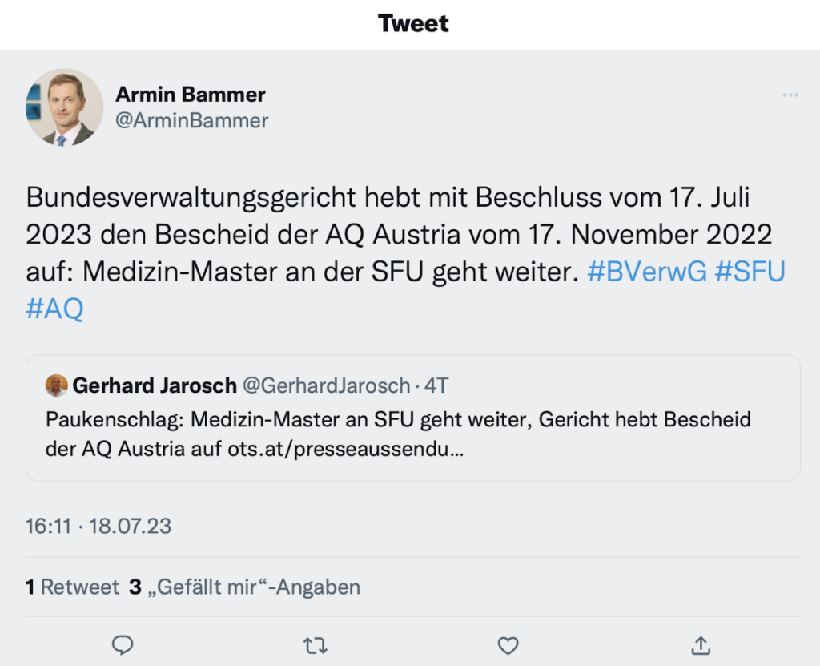
Task: Open the #AQ hashtag
Action: 54,309
